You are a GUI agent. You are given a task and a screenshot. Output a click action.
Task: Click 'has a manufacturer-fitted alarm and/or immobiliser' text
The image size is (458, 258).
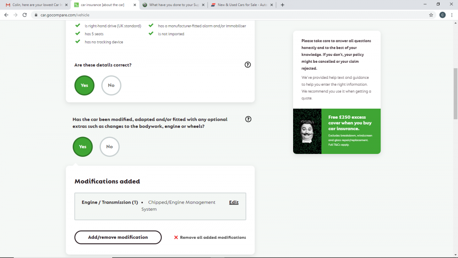[202, 26]
